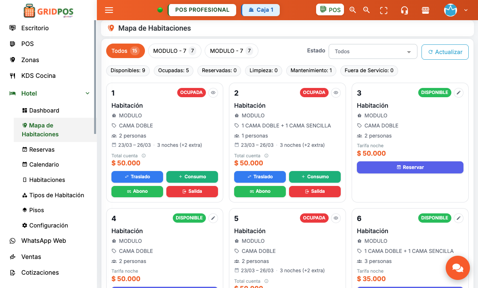The image size is (478, 288).
Task: Open the user avatar dropdown menu
Action: [x=451, y=10]
